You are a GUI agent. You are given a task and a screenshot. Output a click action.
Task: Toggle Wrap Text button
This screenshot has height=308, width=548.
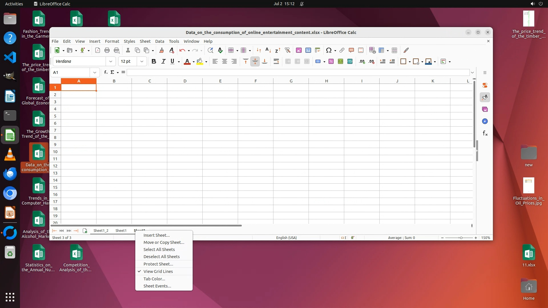tap(276, 62)
